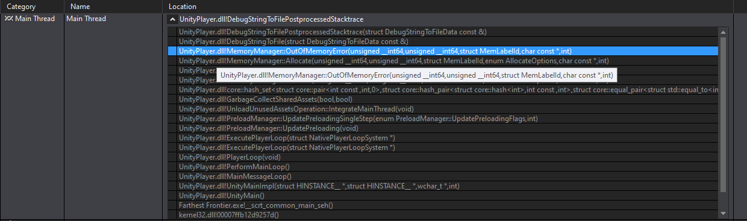Select the Main Thread name cell
The image size is (747, 221).
click(86, 19)
